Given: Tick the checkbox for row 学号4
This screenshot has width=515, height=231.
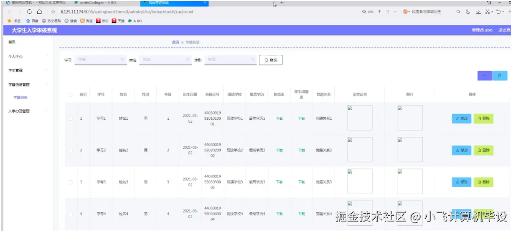Looking at the screenshot, I should pyautogui.click(x=71, y=214).
